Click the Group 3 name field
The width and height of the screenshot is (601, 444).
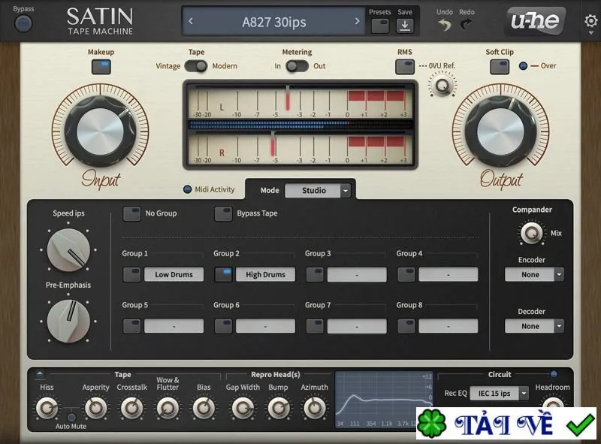coord(357,274)
